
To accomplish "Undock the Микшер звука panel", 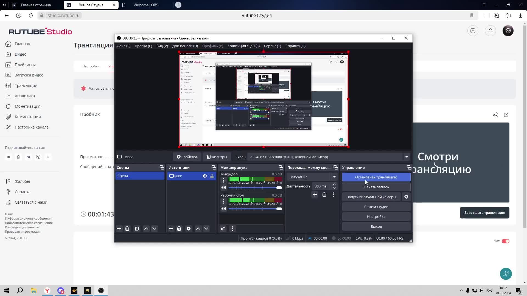I will tap(281, 167).
